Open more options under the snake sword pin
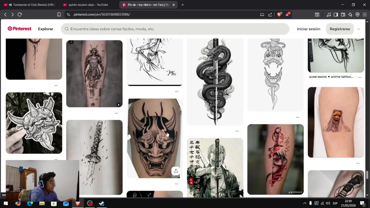Viewport: 370px width, 208px height. pos(237,131)
